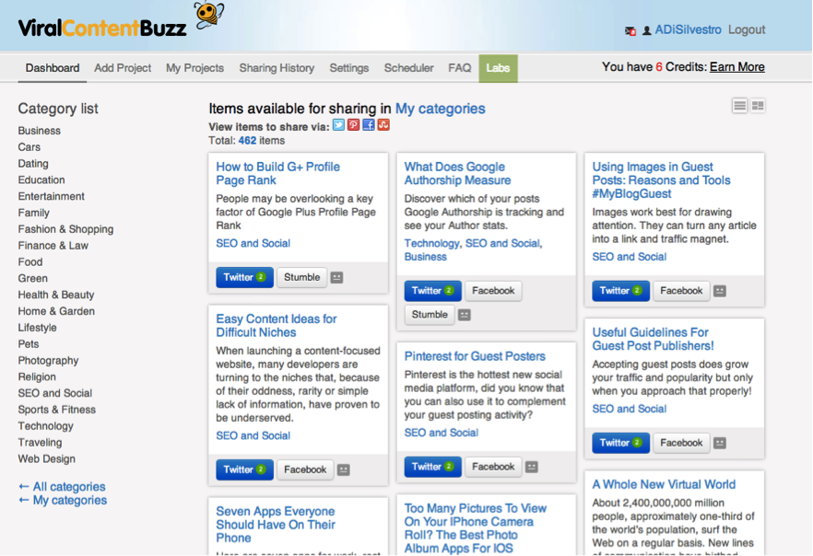Select the StumbleUpon share-via filter icon
The width and height of the screenshot is (813, 556).
tap(383, 125)
